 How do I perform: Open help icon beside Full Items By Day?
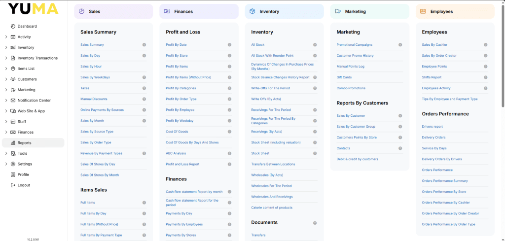pos(144,214)
